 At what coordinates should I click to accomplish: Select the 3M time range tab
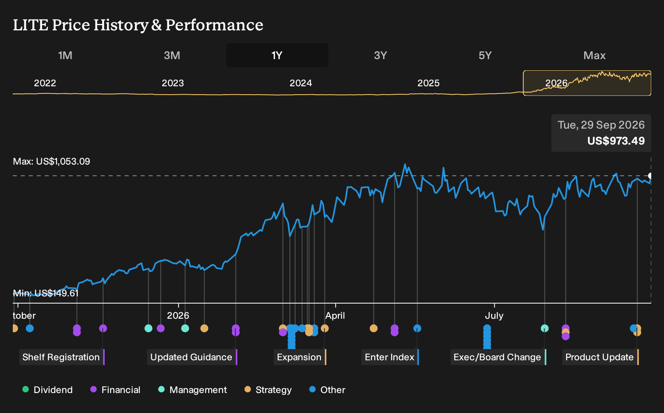(172, 55)
